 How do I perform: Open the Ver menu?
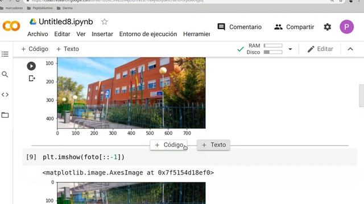tap(81, 34)
